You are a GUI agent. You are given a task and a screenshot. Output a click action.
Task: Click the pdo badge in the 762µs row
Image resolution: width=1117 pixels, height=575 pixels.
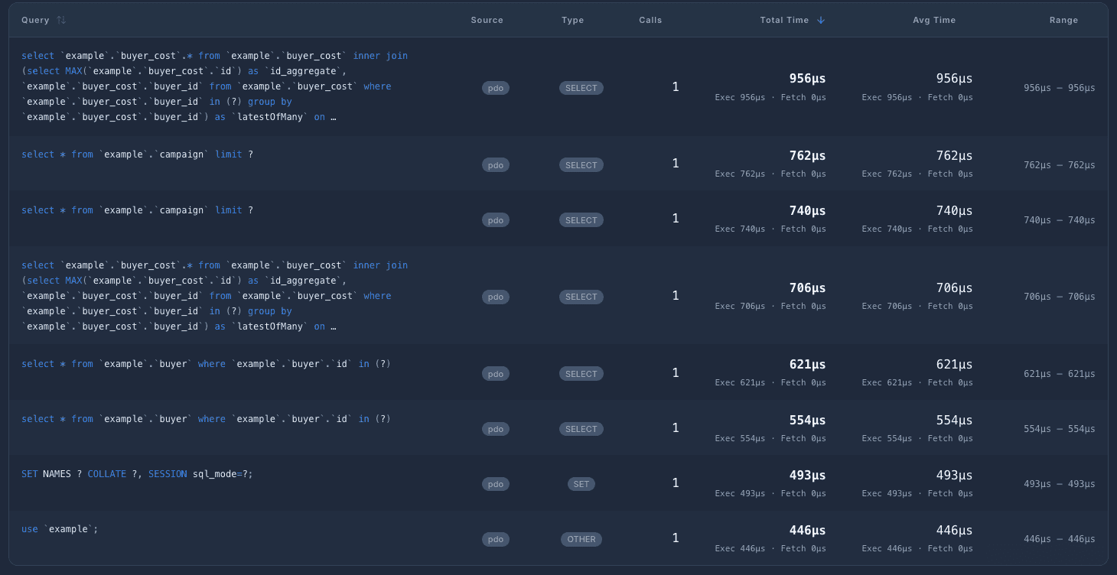coord(496,165)
